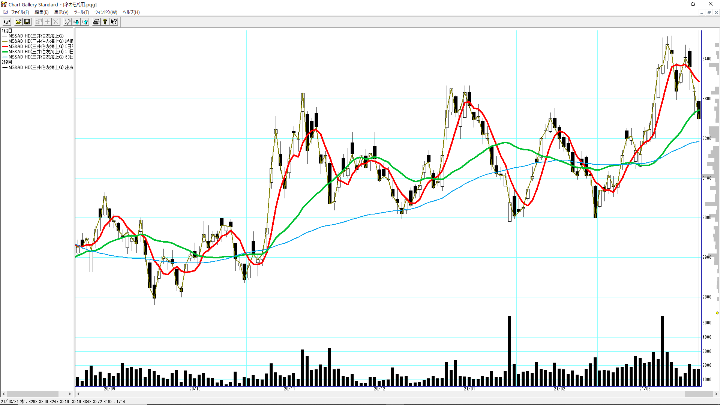Save chart with floppy disk icon
The image size is (720, 405).
(x=27, y=22)
